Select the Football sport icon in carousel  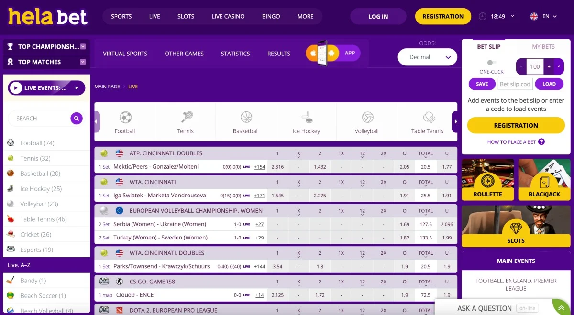click(125, 117)
